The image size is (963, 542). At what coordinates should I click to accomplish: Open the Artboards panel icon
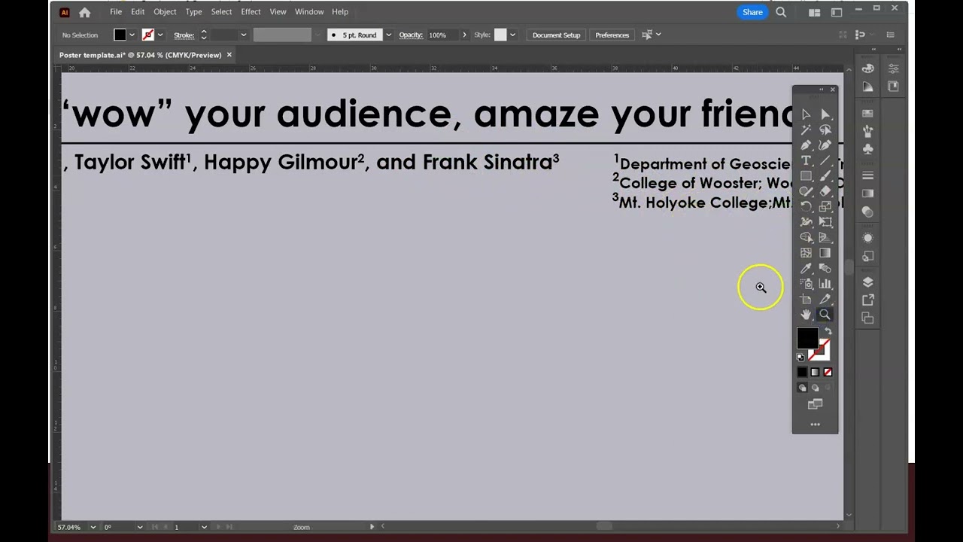[867, 318]
